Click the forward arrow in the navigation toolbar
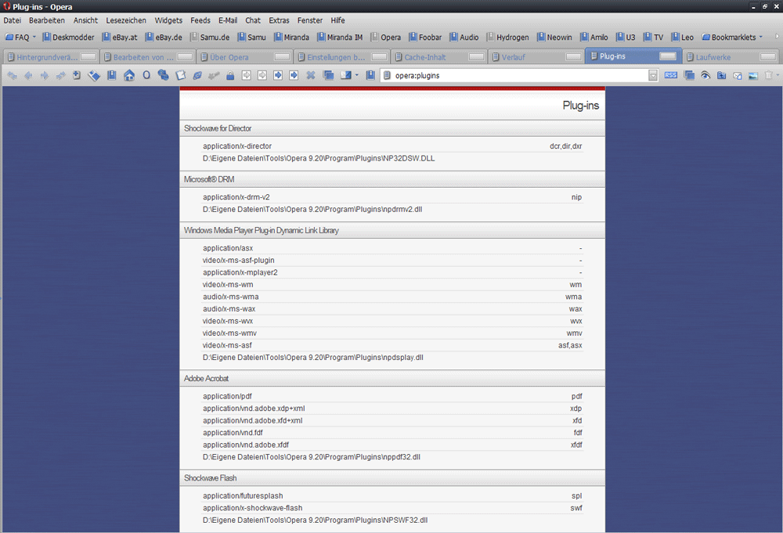The image size is (783, 533). [45, 75]
